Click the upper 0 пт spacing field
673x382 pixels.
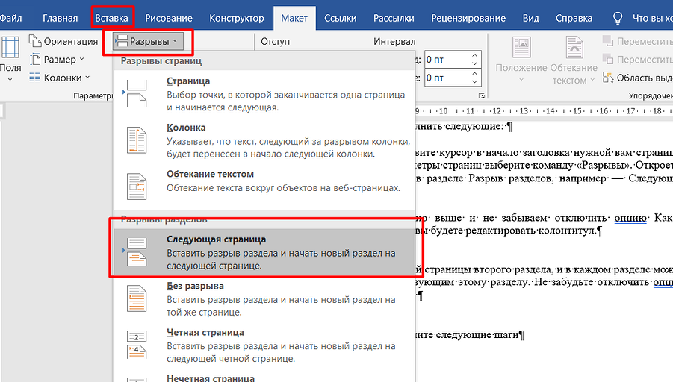coord(447,60)
